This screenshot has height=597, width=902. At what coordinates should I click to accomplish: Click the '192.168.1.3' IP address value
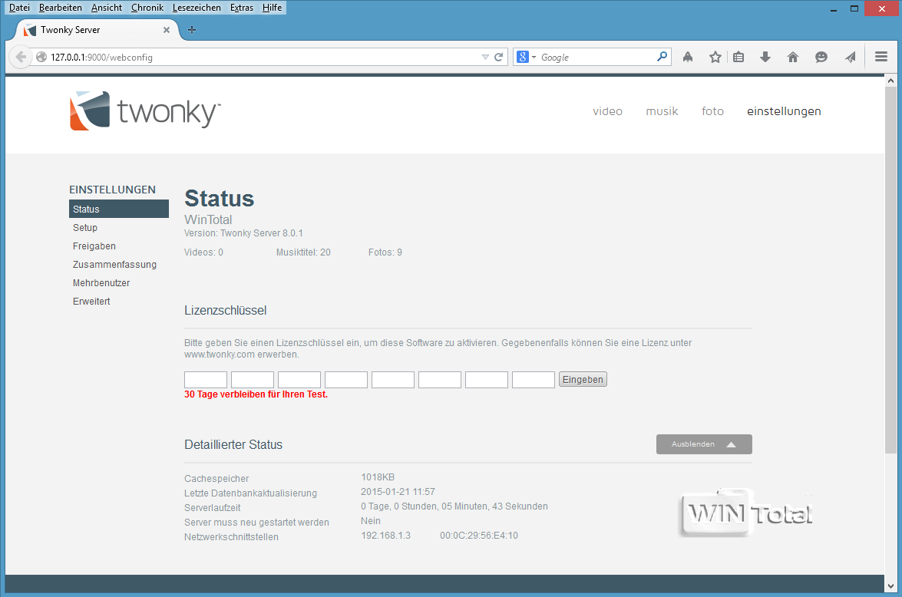[x=385, y=536]
